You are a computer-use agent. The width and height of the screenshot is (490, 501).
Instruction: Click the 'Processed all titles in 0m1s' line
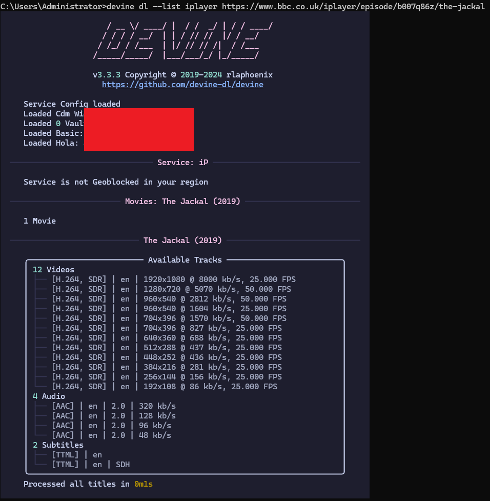88,484
